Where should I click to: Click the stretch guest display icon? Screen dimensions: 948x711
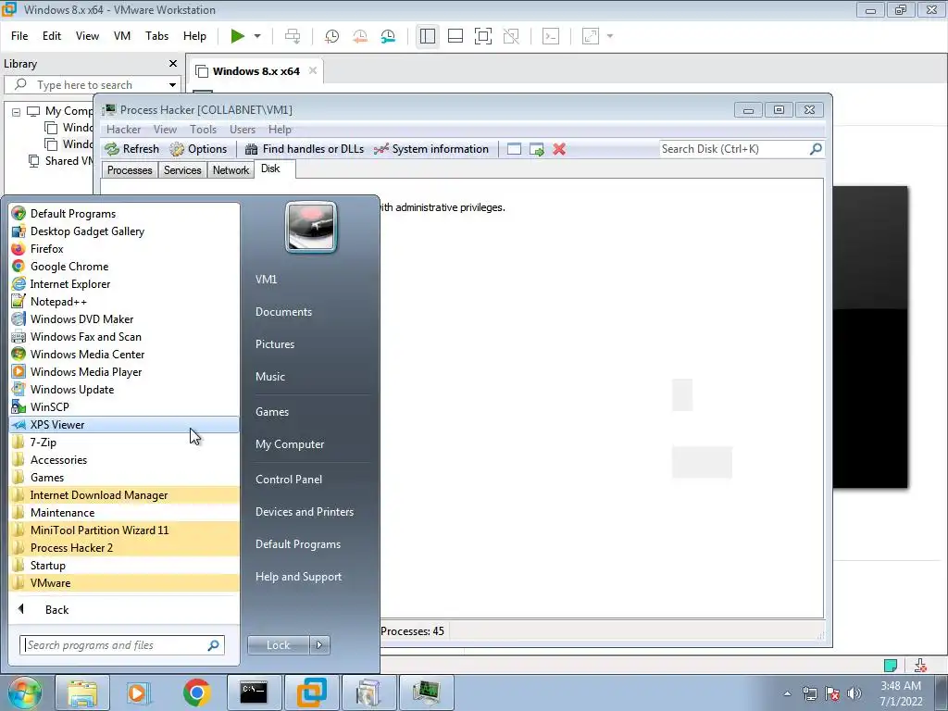(591, 36)
